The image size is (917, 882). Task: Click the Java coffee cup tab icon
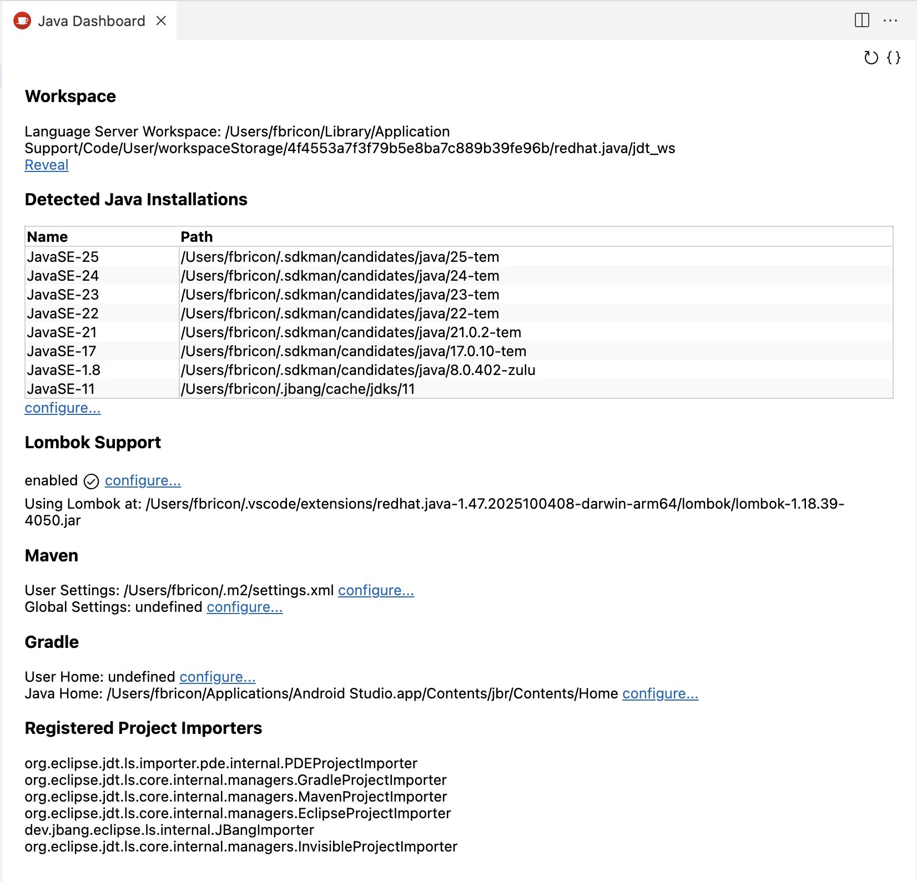click(22, 21)
